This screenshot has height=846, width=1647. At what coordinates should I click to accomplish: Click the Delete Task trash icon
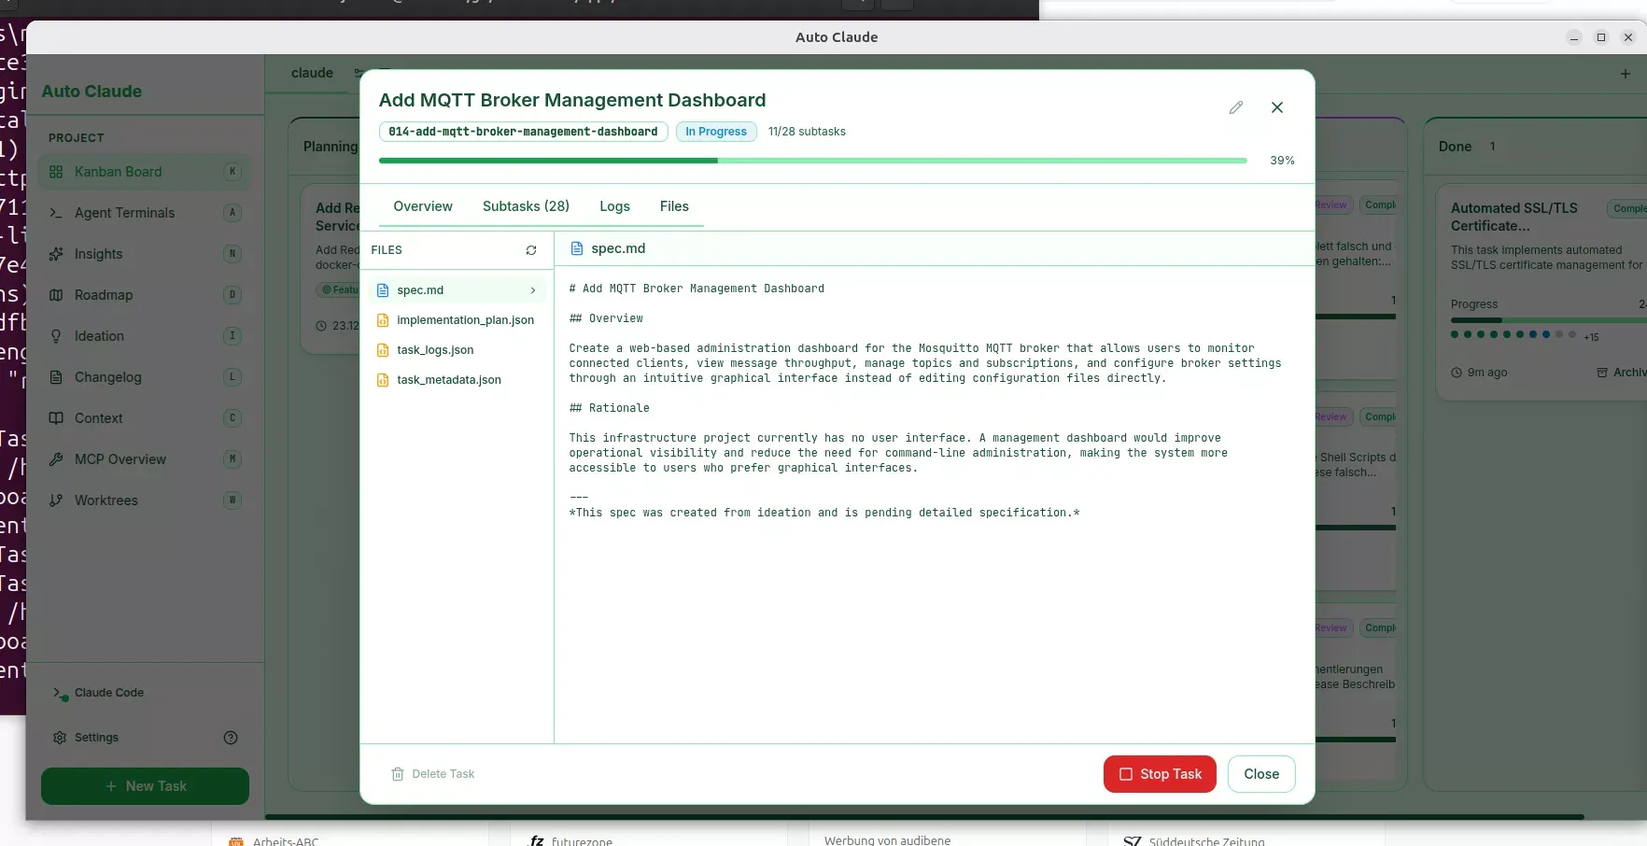point(398,774)
